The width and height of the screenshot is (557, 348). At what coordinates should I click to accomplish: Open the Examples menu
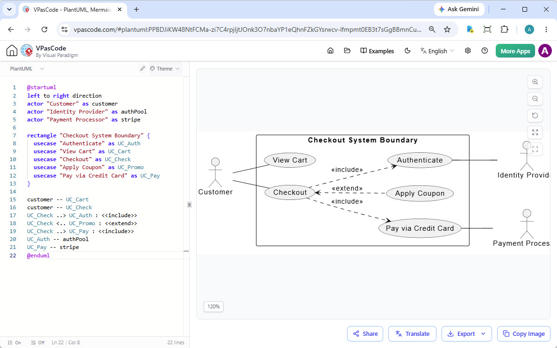[x=377, y=51]
